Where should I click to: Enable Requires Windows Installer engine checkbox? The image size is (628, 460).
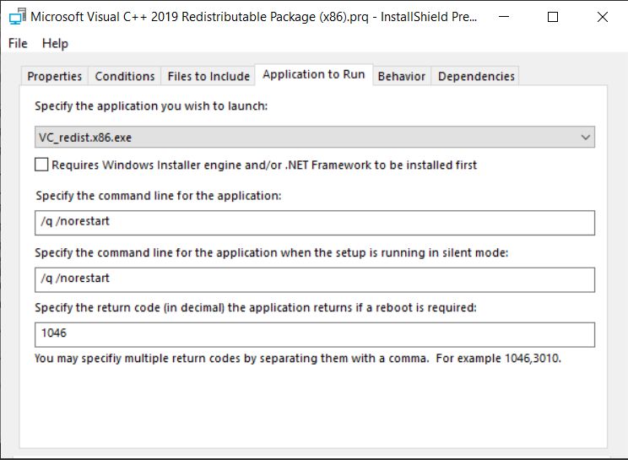pos(41,165)
